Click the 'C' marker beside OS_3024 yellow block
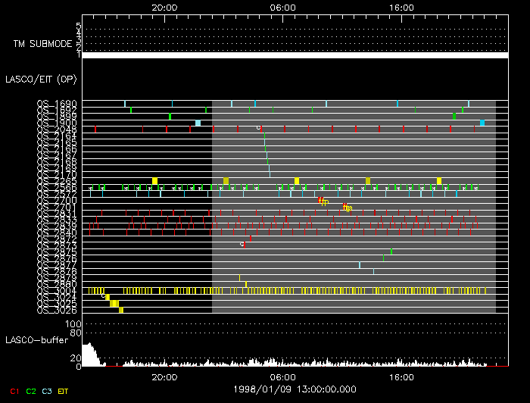530x403 pixels. pyautogui.click(x=104, y=296)
